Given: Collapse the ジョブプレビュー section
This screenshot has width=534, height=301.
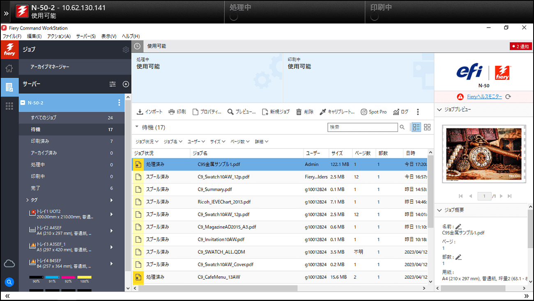Looking at the screenshot, I should (x=440, y=110).
